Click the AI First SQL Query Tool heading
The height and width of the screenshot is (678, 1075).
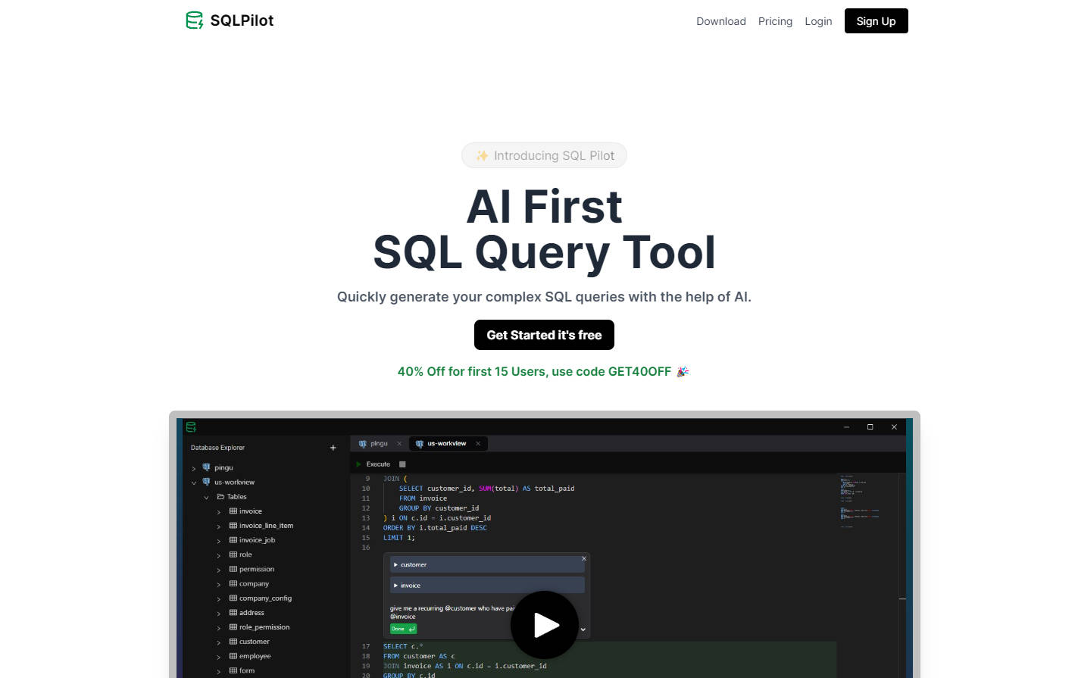pyautogui.click(x=544, y=229)
